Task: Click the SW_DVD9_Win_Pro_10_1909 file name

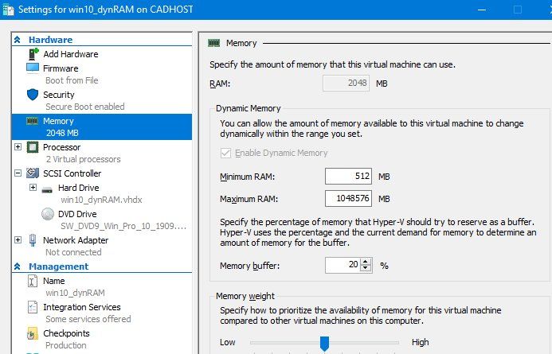Action: [x=123, y=226]
